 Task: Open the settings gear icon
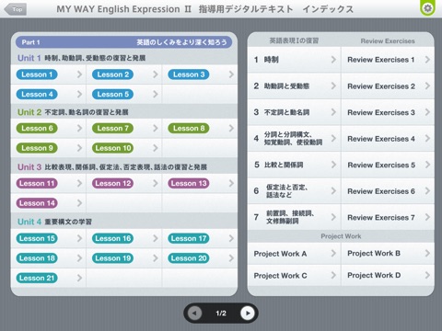[427, 8]
